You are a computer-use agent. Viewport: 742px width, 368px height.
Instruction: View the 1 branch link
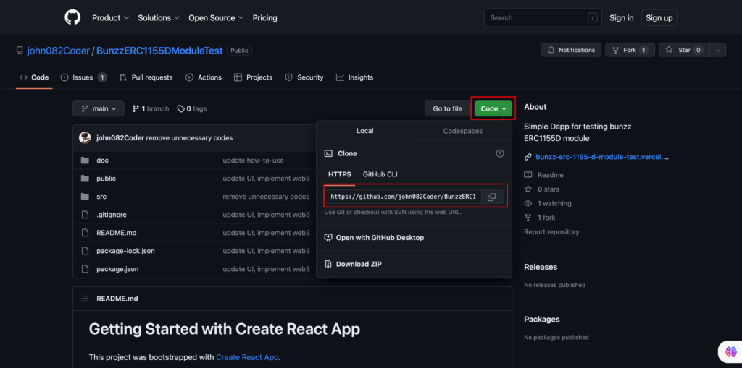pyautogui.click(x=151, y=108)
